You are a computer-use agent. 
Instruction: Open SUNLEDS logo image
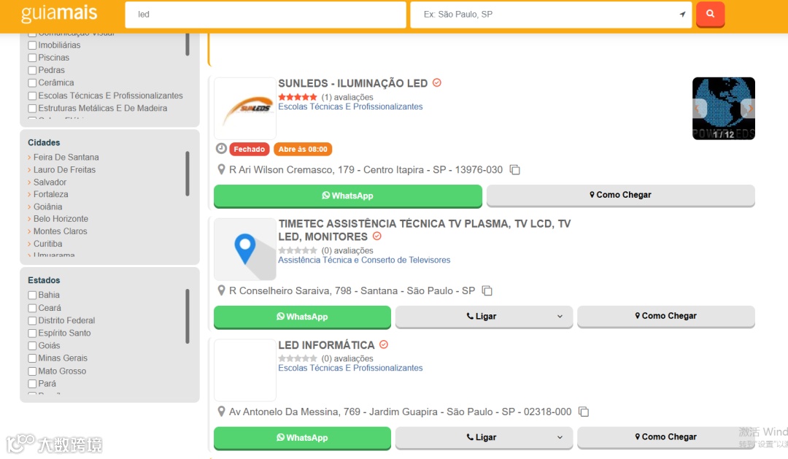tap(245, 108)
